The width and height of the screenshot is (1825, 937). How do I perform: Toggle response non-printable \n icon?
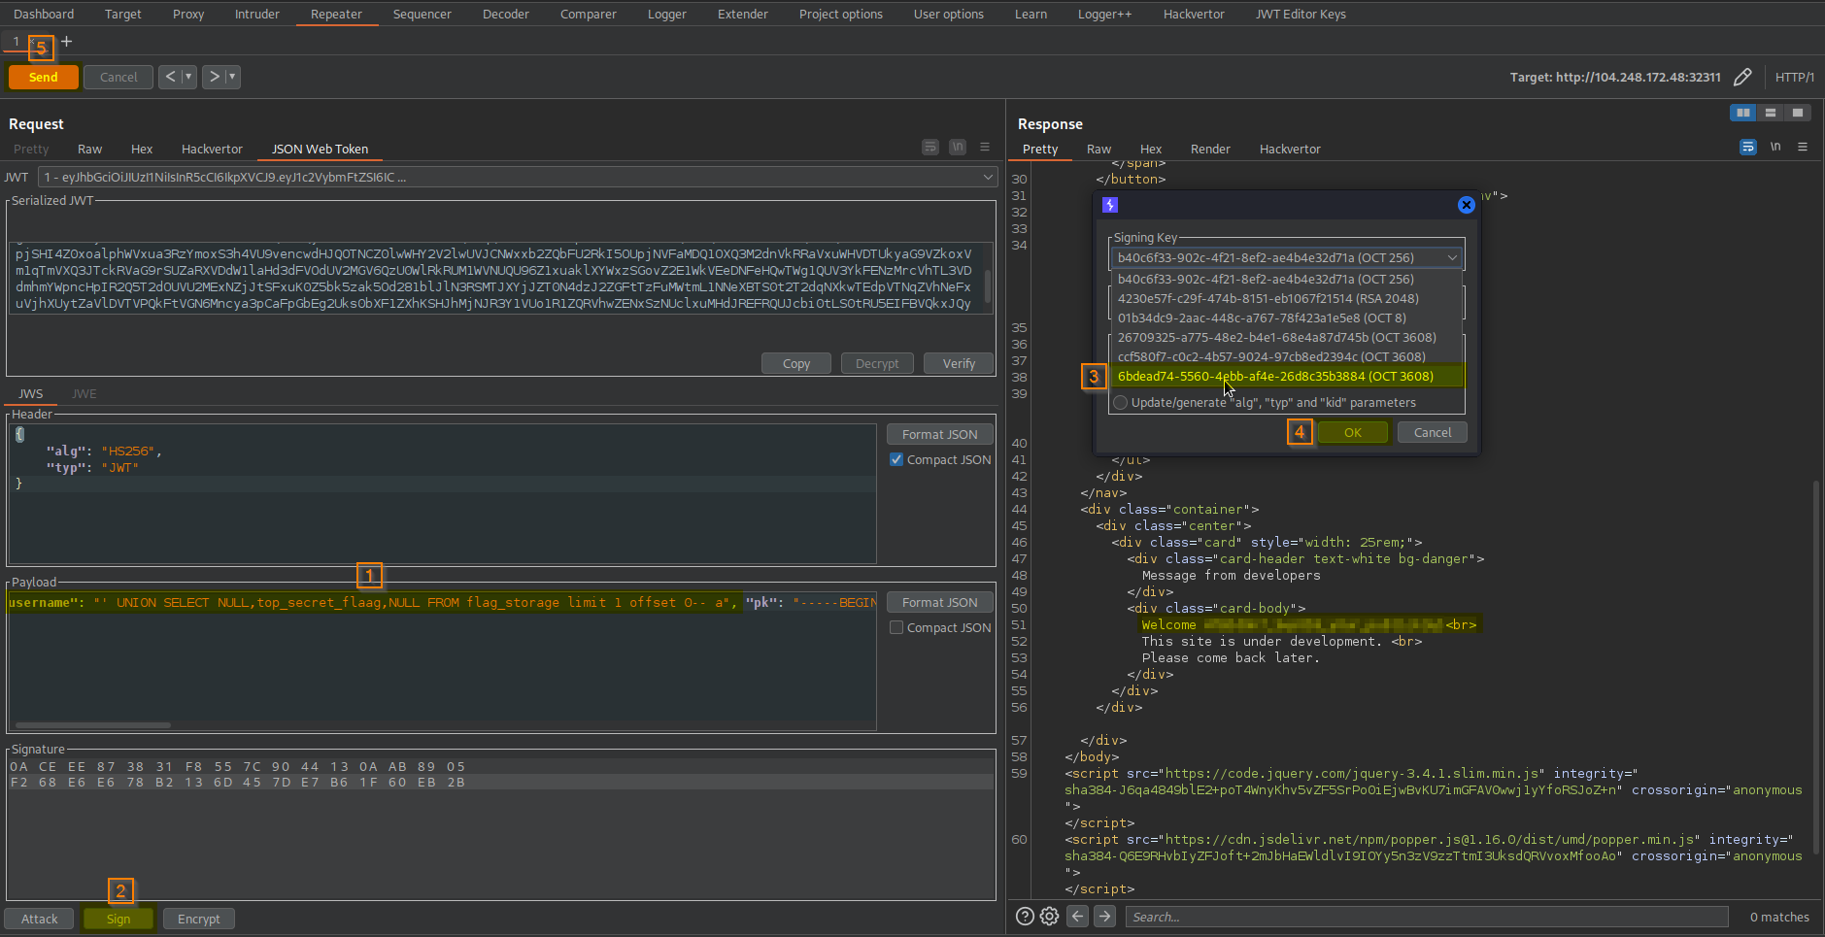coord(1775,147)
